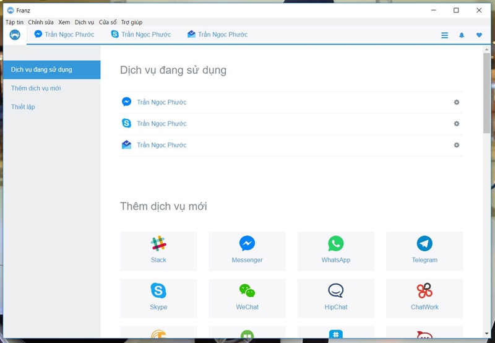Image resolution: width=495 pixels, height=343 pixels.
Task: Open Trợ giúp menu
Action: pos(132,22)
